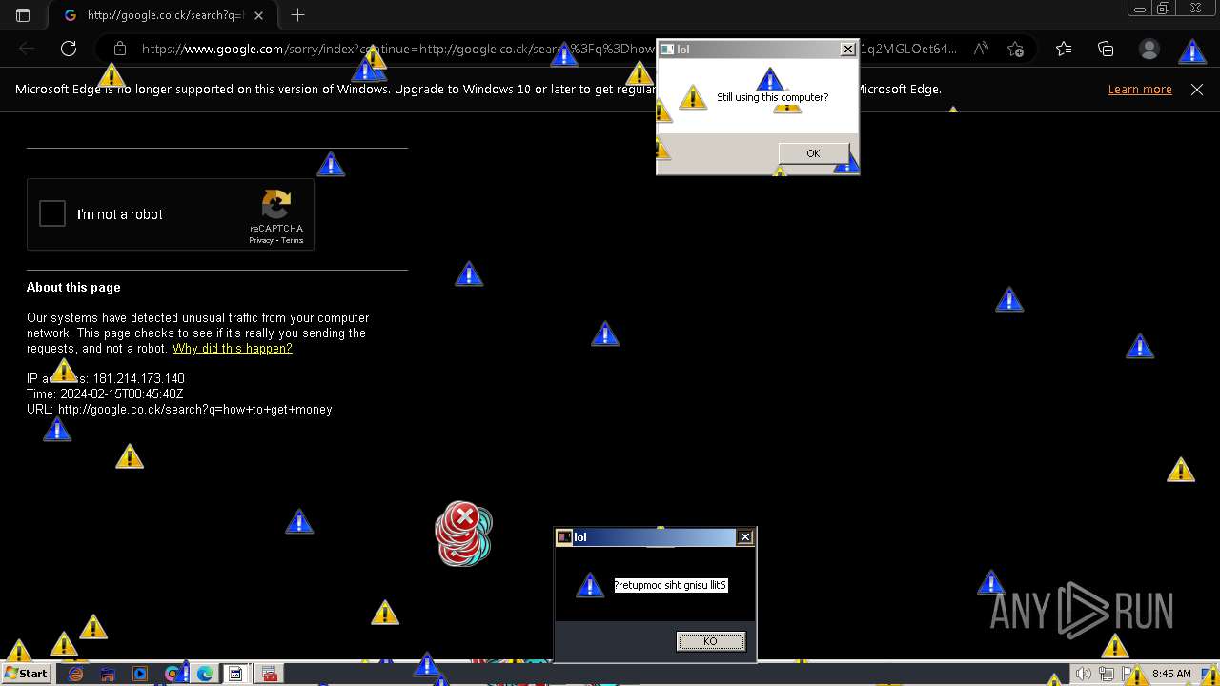Image resolution: width=1220 pixels, height=686 pixels.
Task: Open the media player taskbar icon
Action: point(140,674)
